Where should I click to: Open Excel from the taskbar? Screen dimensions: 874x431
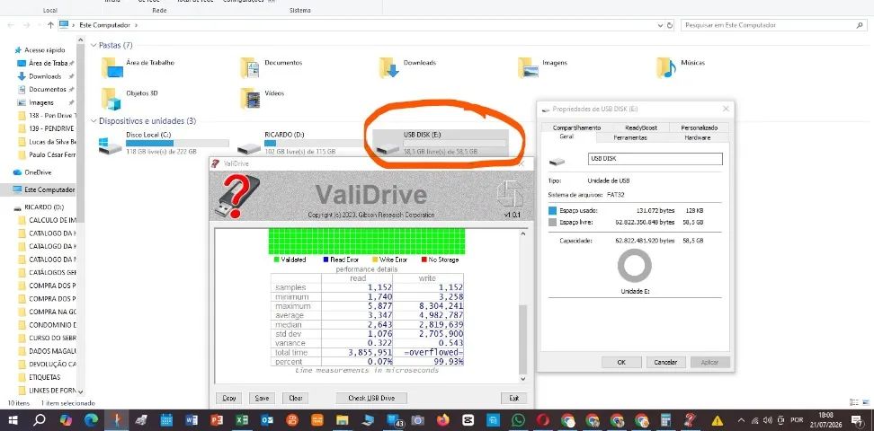tap(242, 420)
